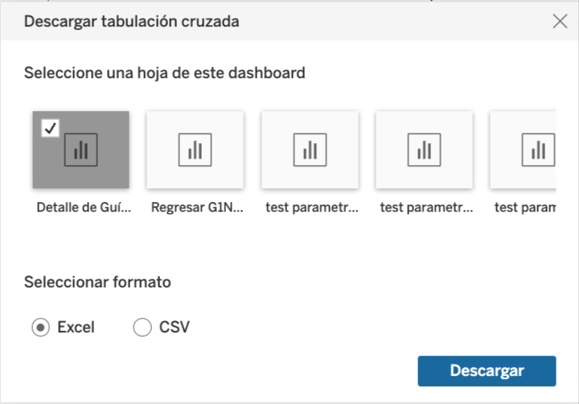Click the Regresar G1N... sheet label
The height and width of the screenshot is (404, 579).
[x=197, y=208]
